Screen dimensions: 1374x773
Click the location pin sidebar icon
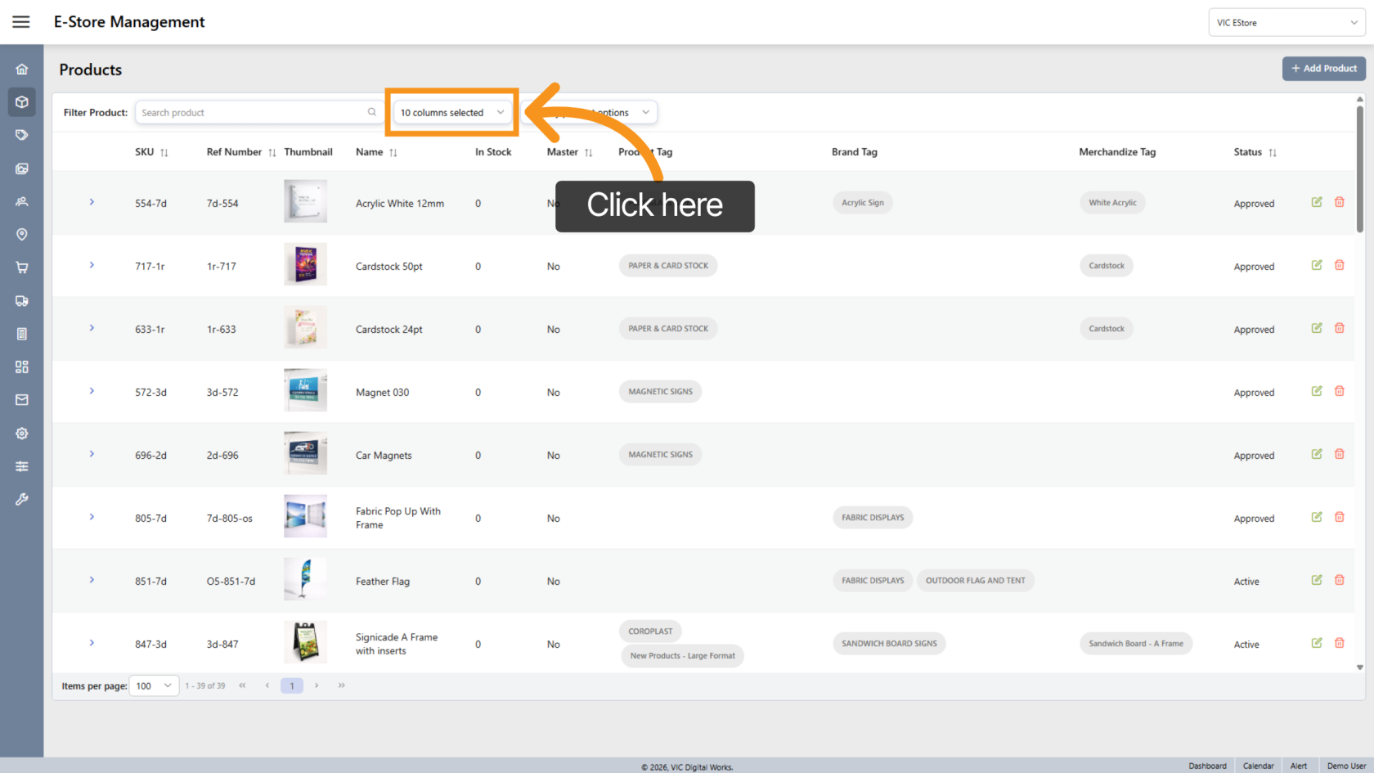(22, 235)
